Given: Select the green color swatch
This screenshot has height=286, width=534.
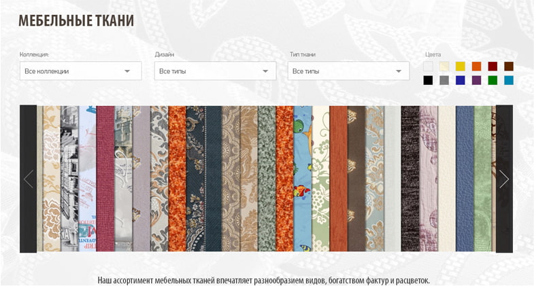Looking at the screenshot, I should [x=493, y=80].
